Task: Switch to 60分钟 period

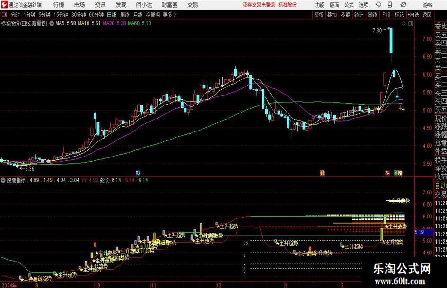Action: pos(96,15)
